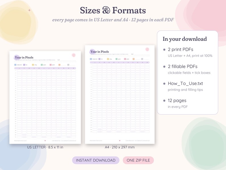Click the purple month header bar on A4 page

click(x=120, y=62)
